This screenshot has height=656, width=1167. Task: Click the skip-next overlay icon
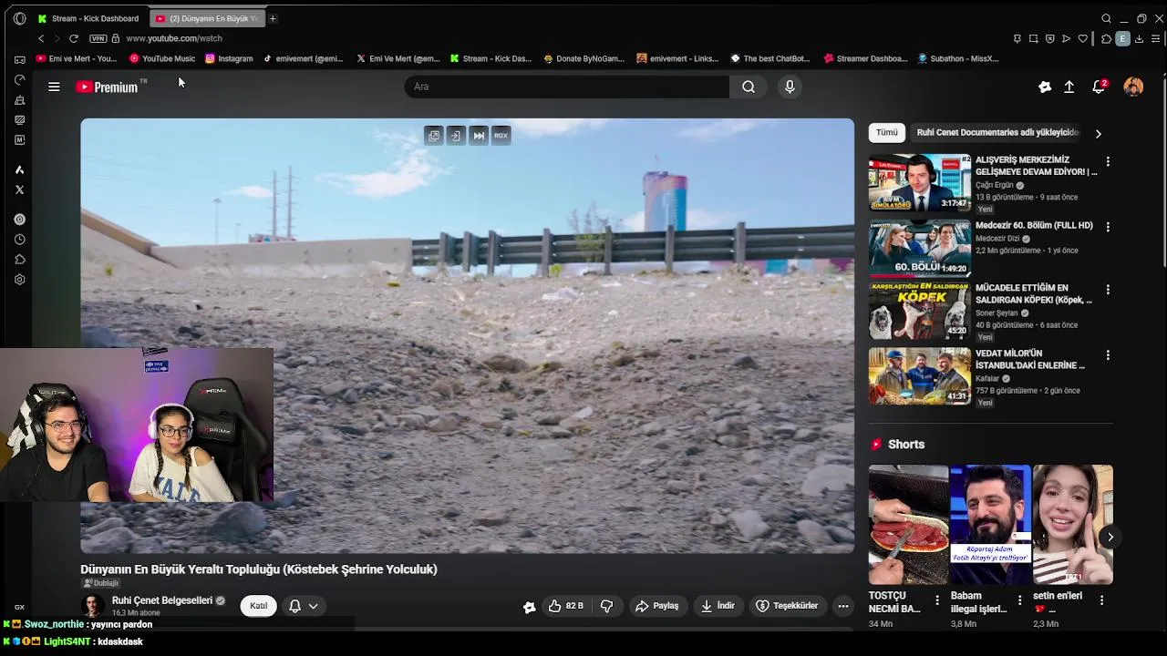tap(479, 136)
